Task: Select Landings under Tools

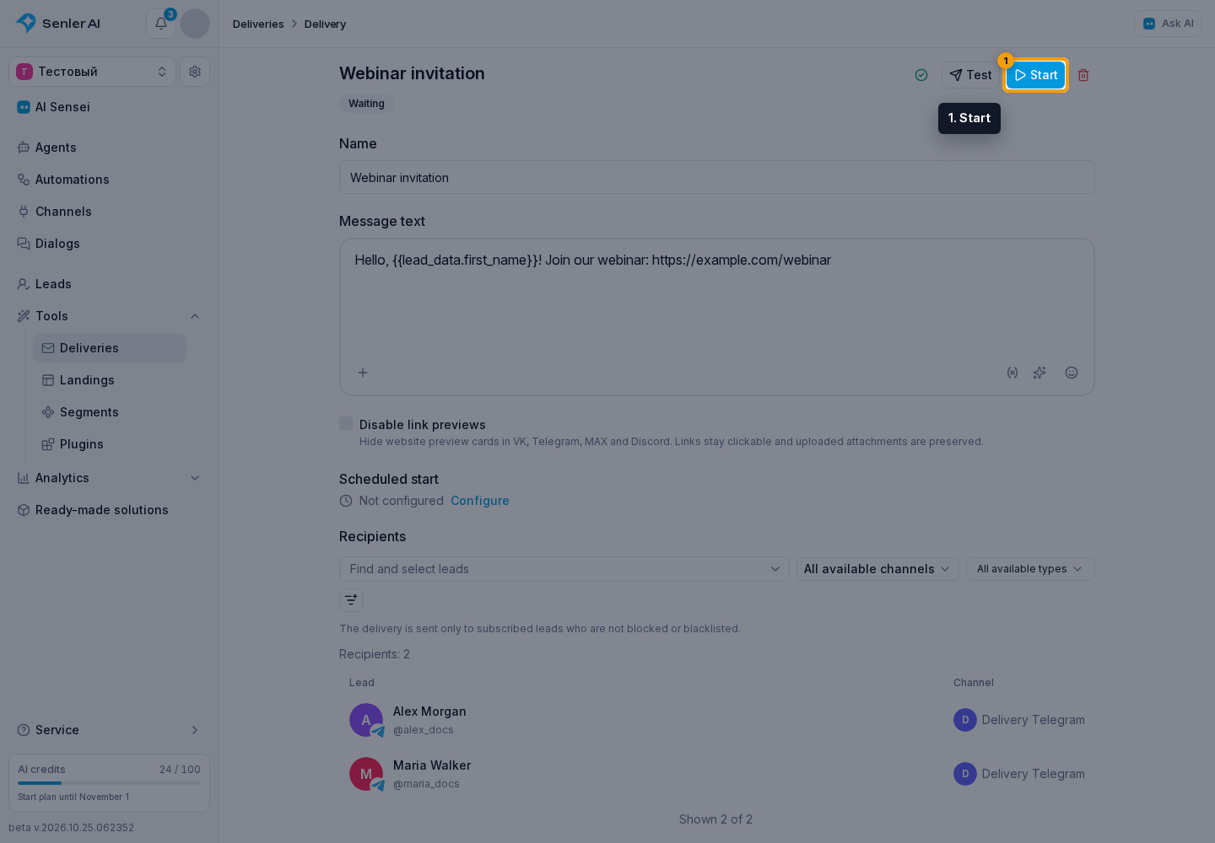Action: pos(110,380)
